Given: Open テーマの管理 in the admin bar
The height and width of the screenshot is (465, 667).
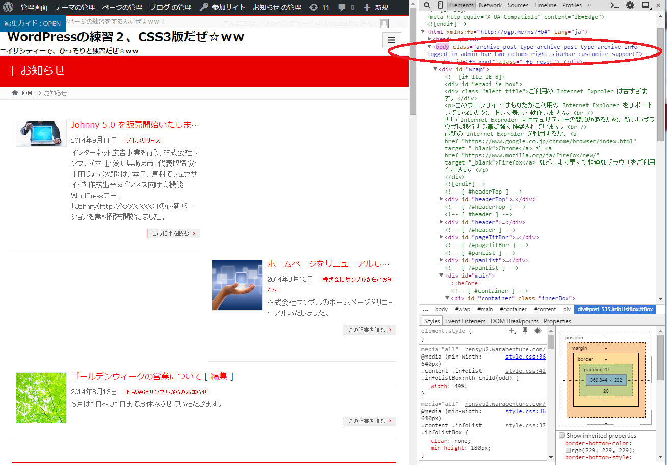Looking at the screenshot, I should 75,7.
